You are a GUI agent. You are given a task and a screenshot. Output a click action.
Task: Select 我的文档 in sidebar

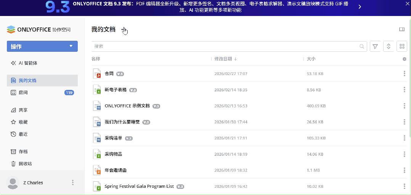coord(42,80)
